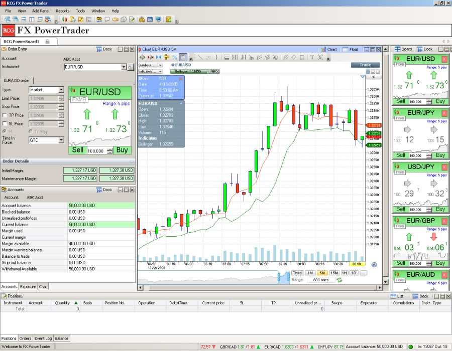The height and width of the screenshot is (351, 452).
Task: Expand more timeframes with the ... button
Action: point(363,273)
